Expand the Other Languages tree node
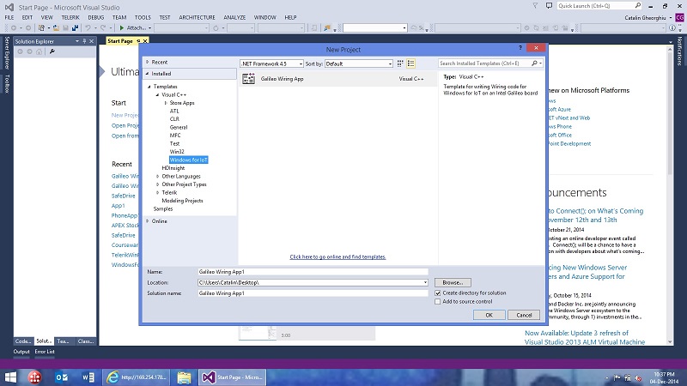Screen dimensions: 687x386 point(158,177)
